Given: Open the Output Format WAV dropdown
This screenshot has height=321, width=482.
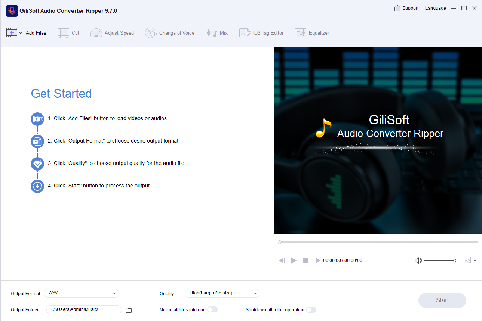Looking at the screenshot, I should pyautogui.click(x=82, y=293).
